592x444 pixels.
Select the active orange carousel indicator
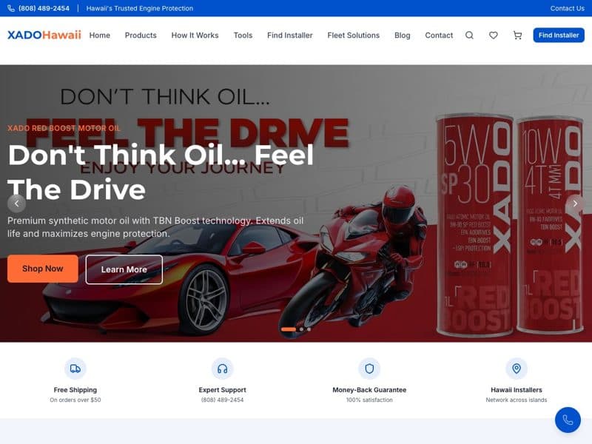point(289,329)
